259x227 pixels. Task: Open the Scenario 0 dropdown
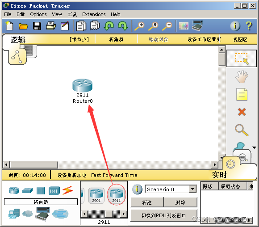[x=193, y=189]
